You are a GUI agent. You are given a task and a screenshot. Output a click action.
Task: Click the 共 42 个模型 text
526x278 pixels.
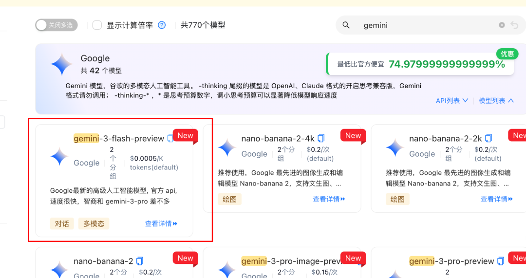(101, 71)
